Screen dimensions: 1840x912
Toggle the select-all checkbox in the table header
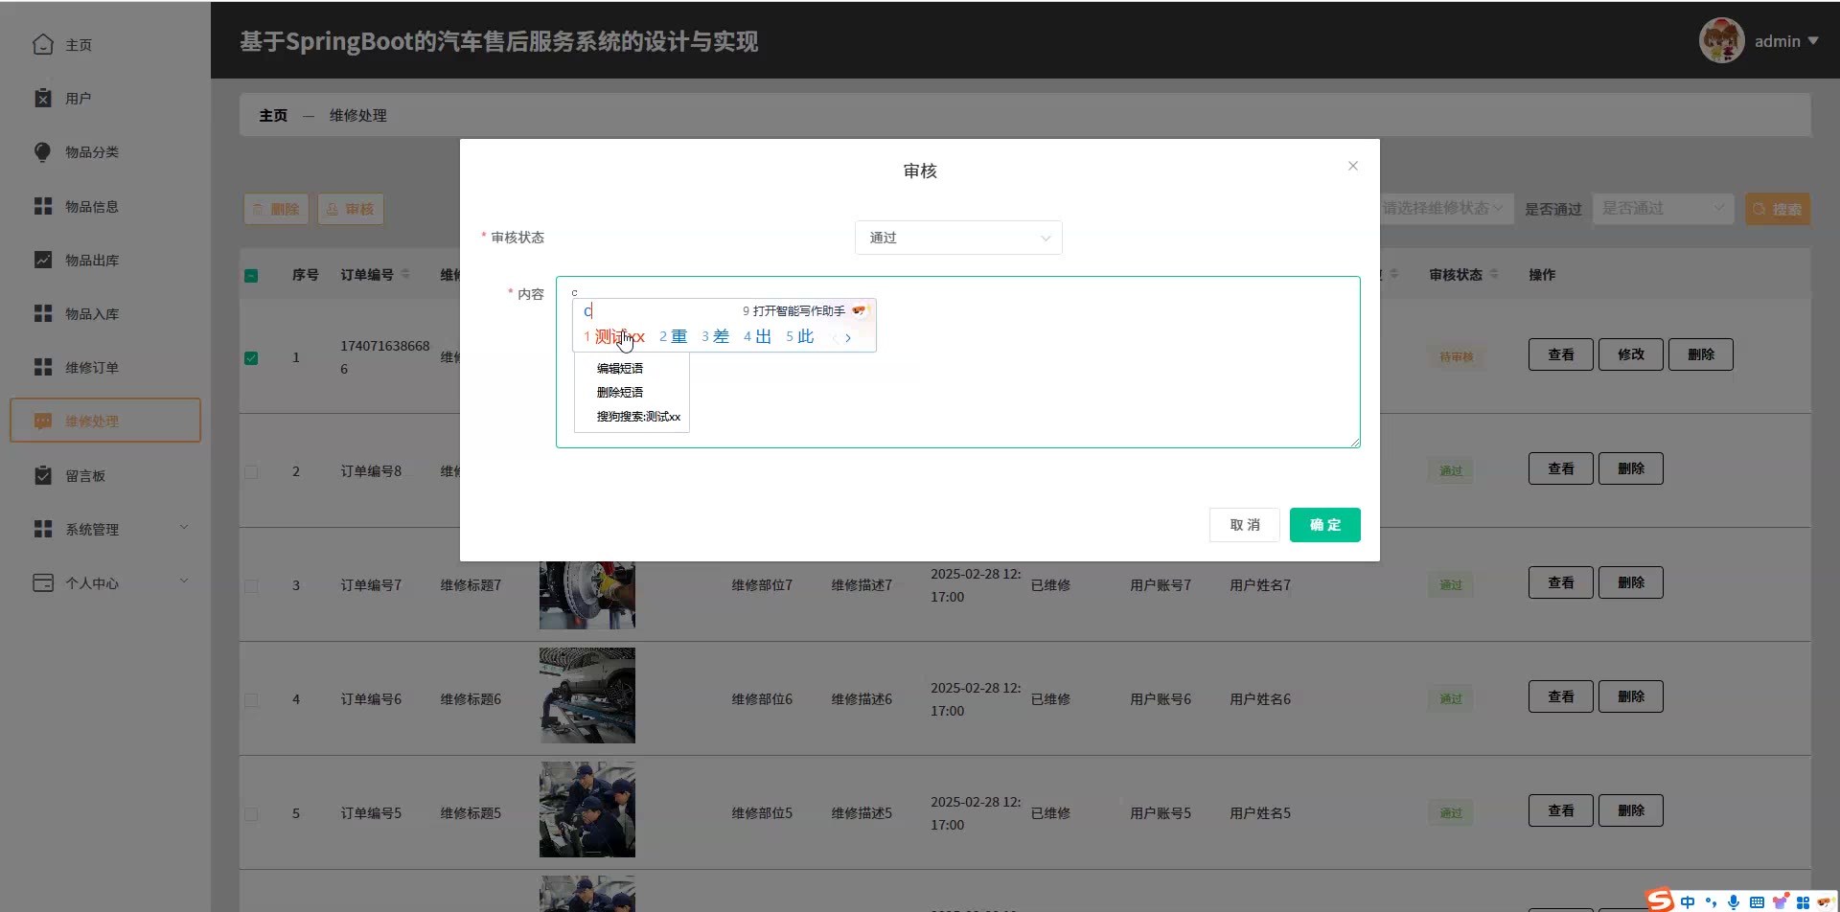251,276
